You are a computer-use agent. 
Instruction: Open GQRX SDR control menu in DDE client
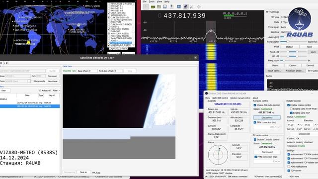tap(220, 98)
